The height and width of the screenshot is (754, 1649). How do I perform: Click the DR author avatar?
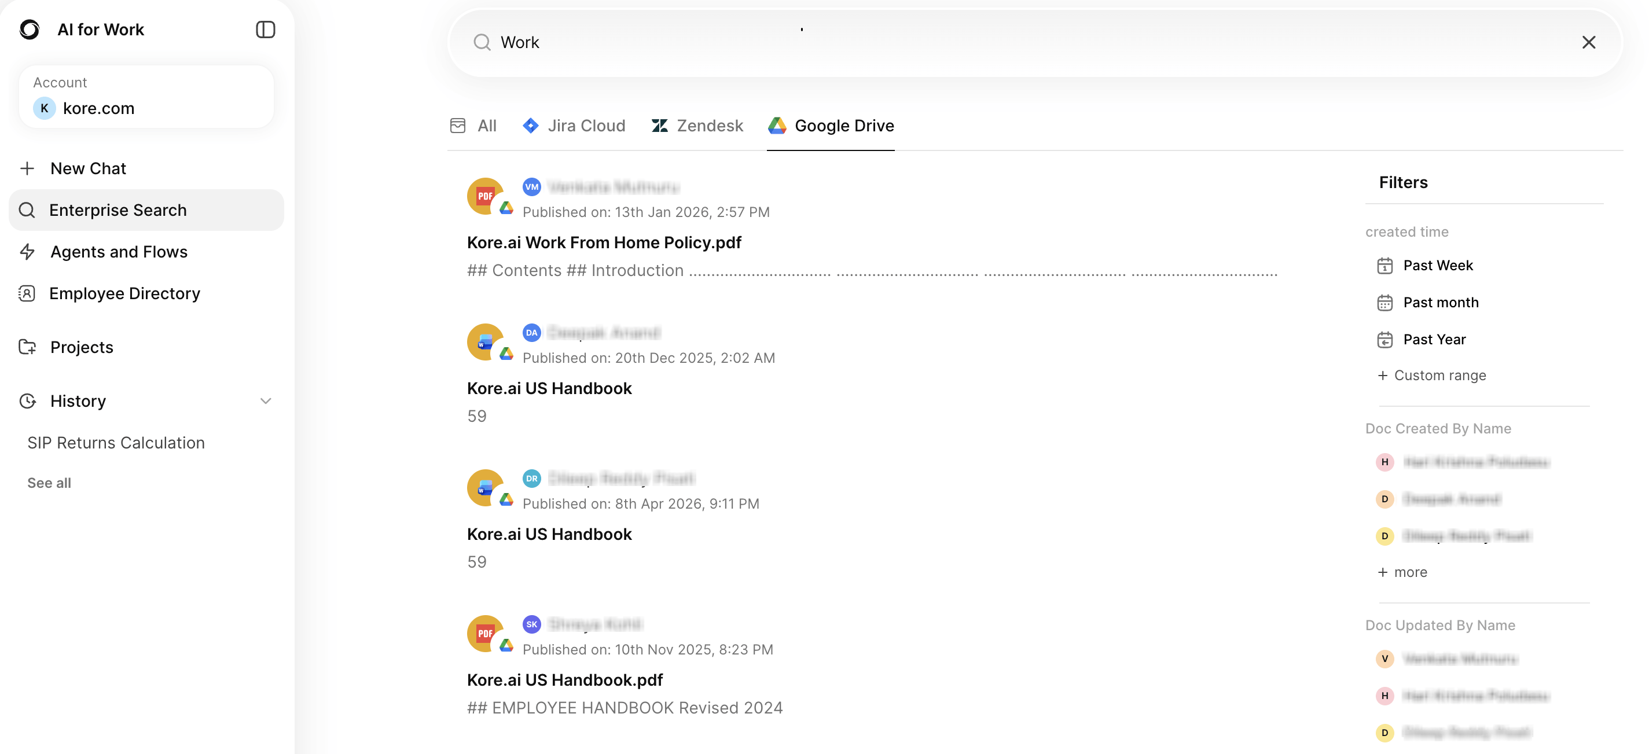(531, 479)
